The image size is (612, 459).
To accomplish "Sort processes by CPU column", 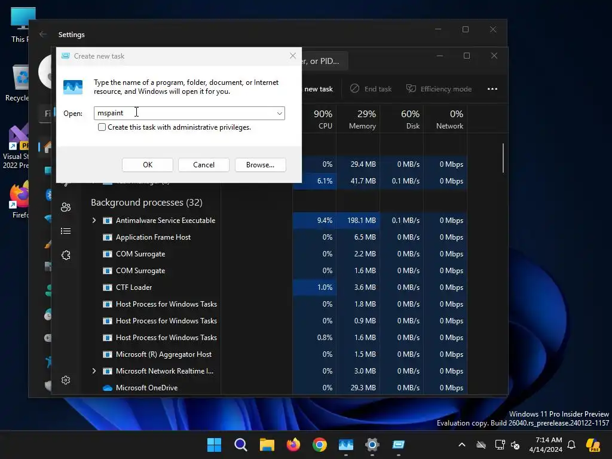I will [x=323, y=120].
